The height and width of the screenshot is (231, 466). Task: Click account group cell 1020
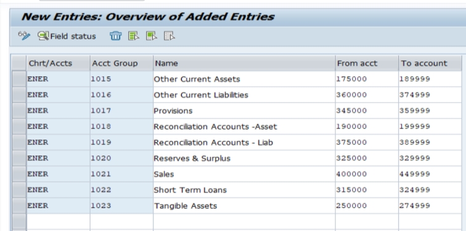coord(121,158)
